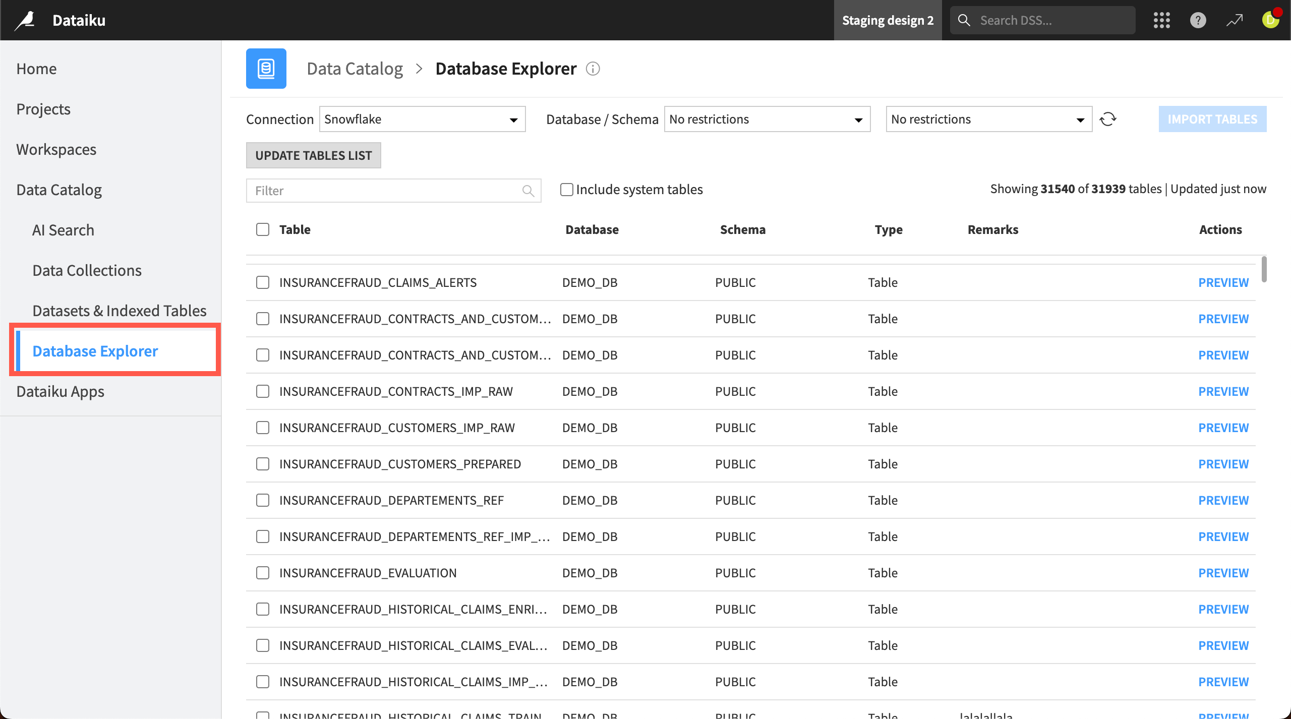Image resolution: width=1291 pixels, height=719 pixels.
Task: Switch to the AI Search section
Action: (x=63, y=230)
